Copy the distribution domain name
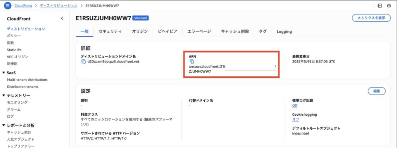 click(83, 61)
